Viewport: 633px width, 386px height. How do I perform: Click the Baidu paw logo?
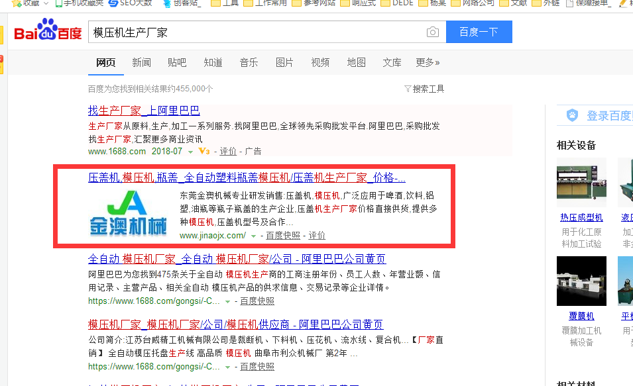coord(47,31)
